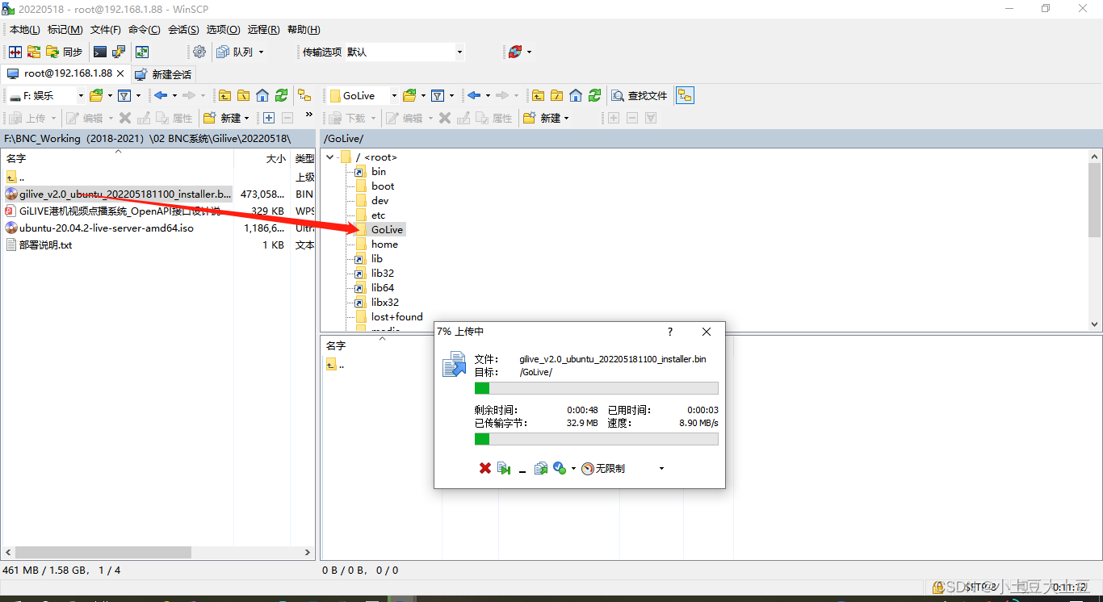Go to local home directory icon

(x=262, y=95)
